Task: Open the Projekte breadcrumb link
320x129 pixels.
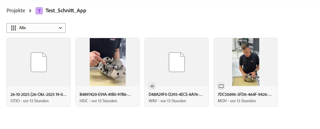Action: click(x=16, y=10)
